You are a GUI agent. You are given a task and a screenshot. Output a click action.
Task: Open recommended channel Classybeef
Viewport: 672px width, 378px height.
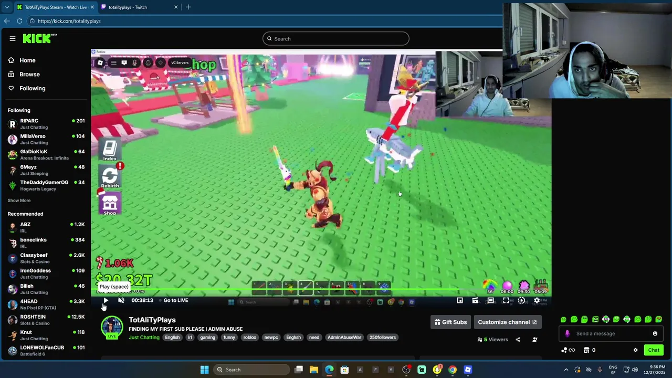(46, 258)
